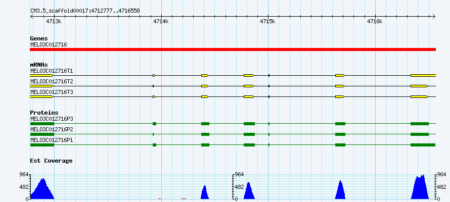Click the 4714k ruler label
This screenshot has width=450, height=202.
[161, 22]
